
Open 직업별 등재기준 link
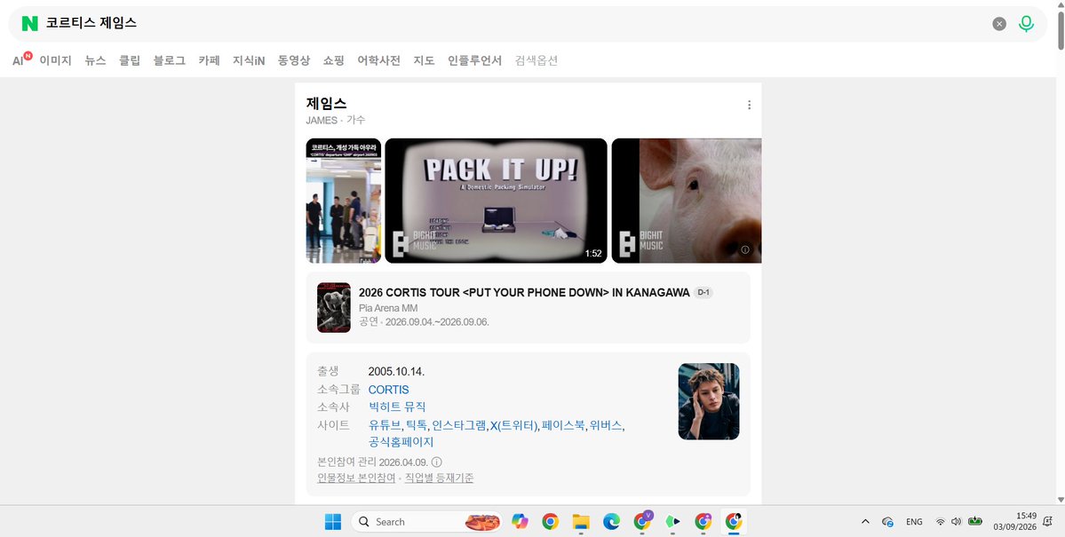(x=439, y=478)
